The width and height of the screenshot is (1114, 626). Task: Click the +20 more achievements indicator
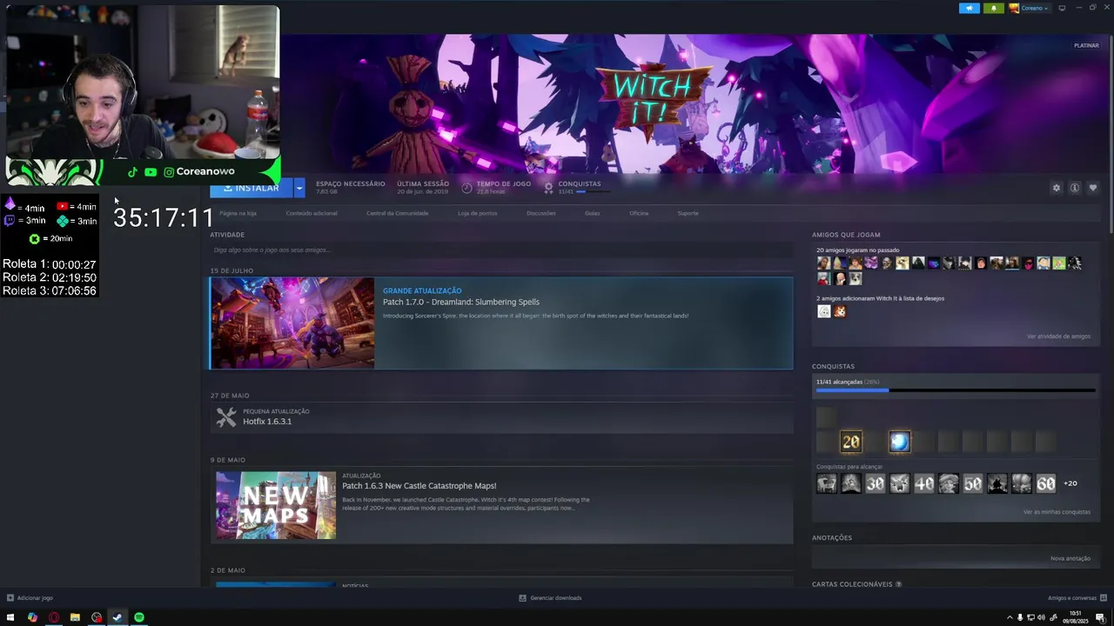pos(1070,483)
